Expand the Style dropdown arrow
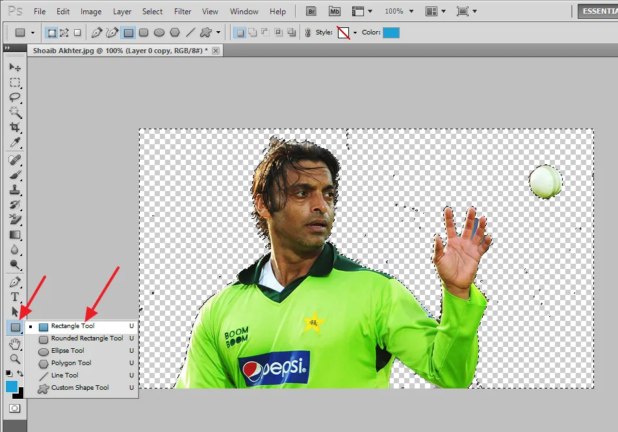 click(x=355, y=32)
